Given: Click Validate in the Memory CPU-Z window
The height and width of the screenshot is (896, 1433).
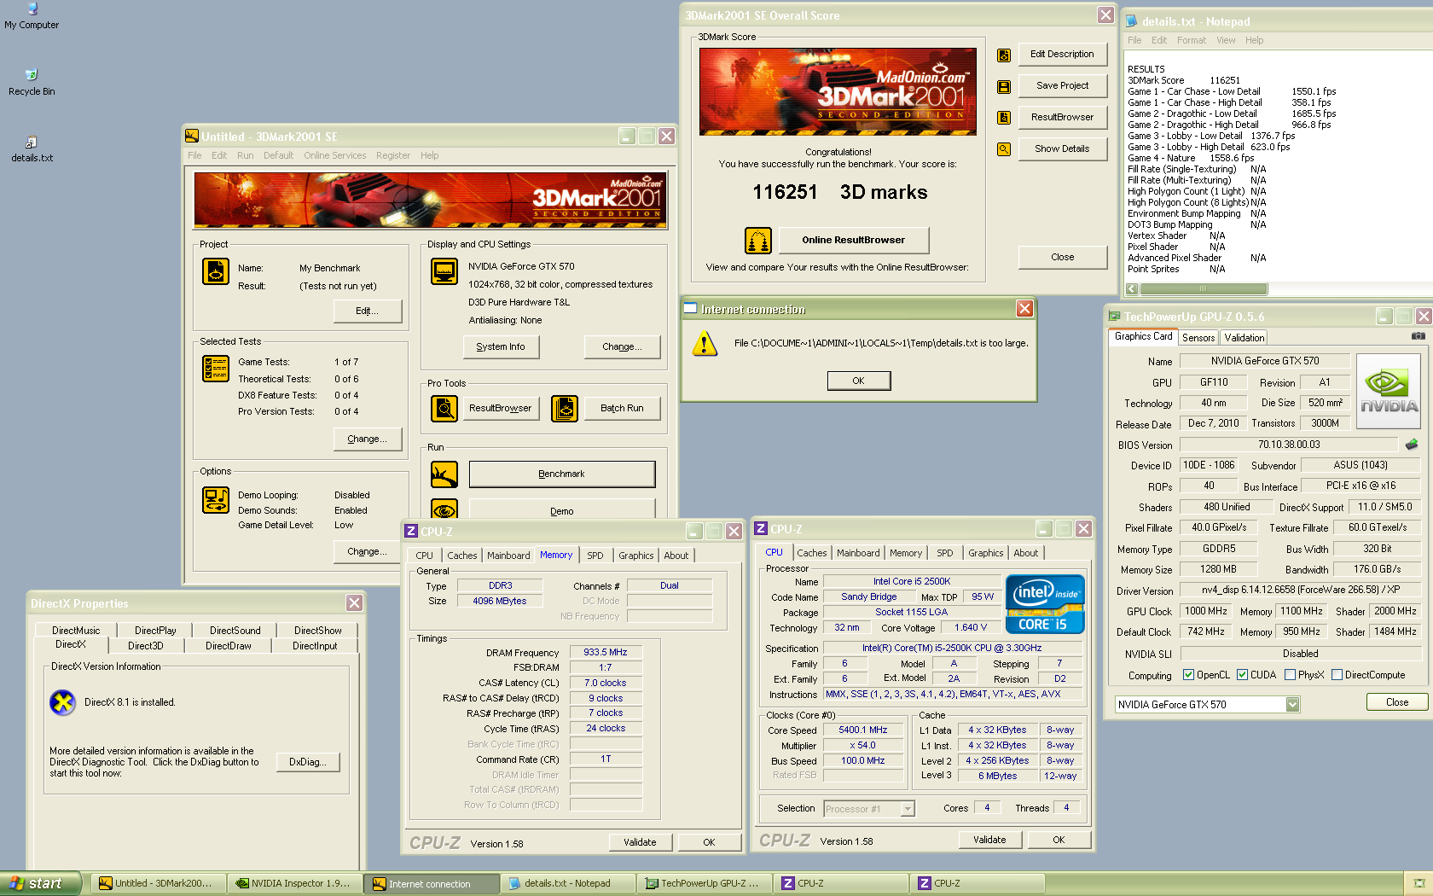Looking at the screenshot, I should (640, 842).
